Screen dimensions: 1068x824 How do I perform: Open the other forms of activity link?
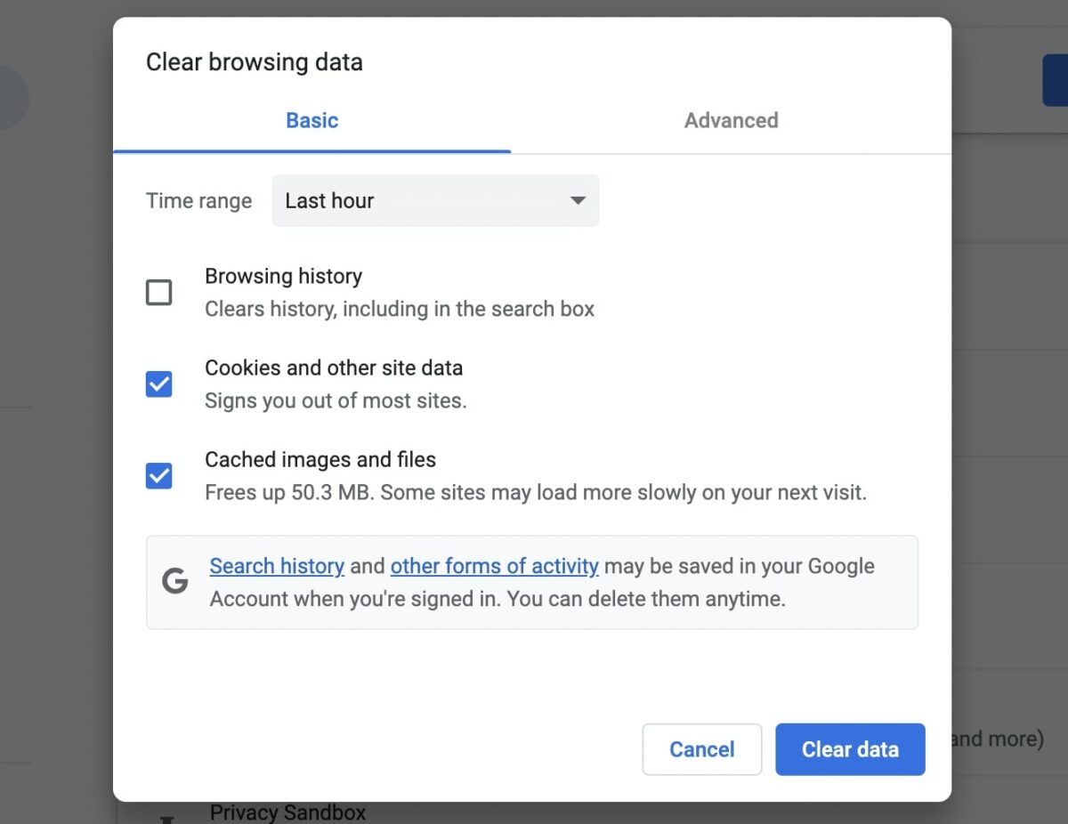pyautogui.click(x=494, y=567)
